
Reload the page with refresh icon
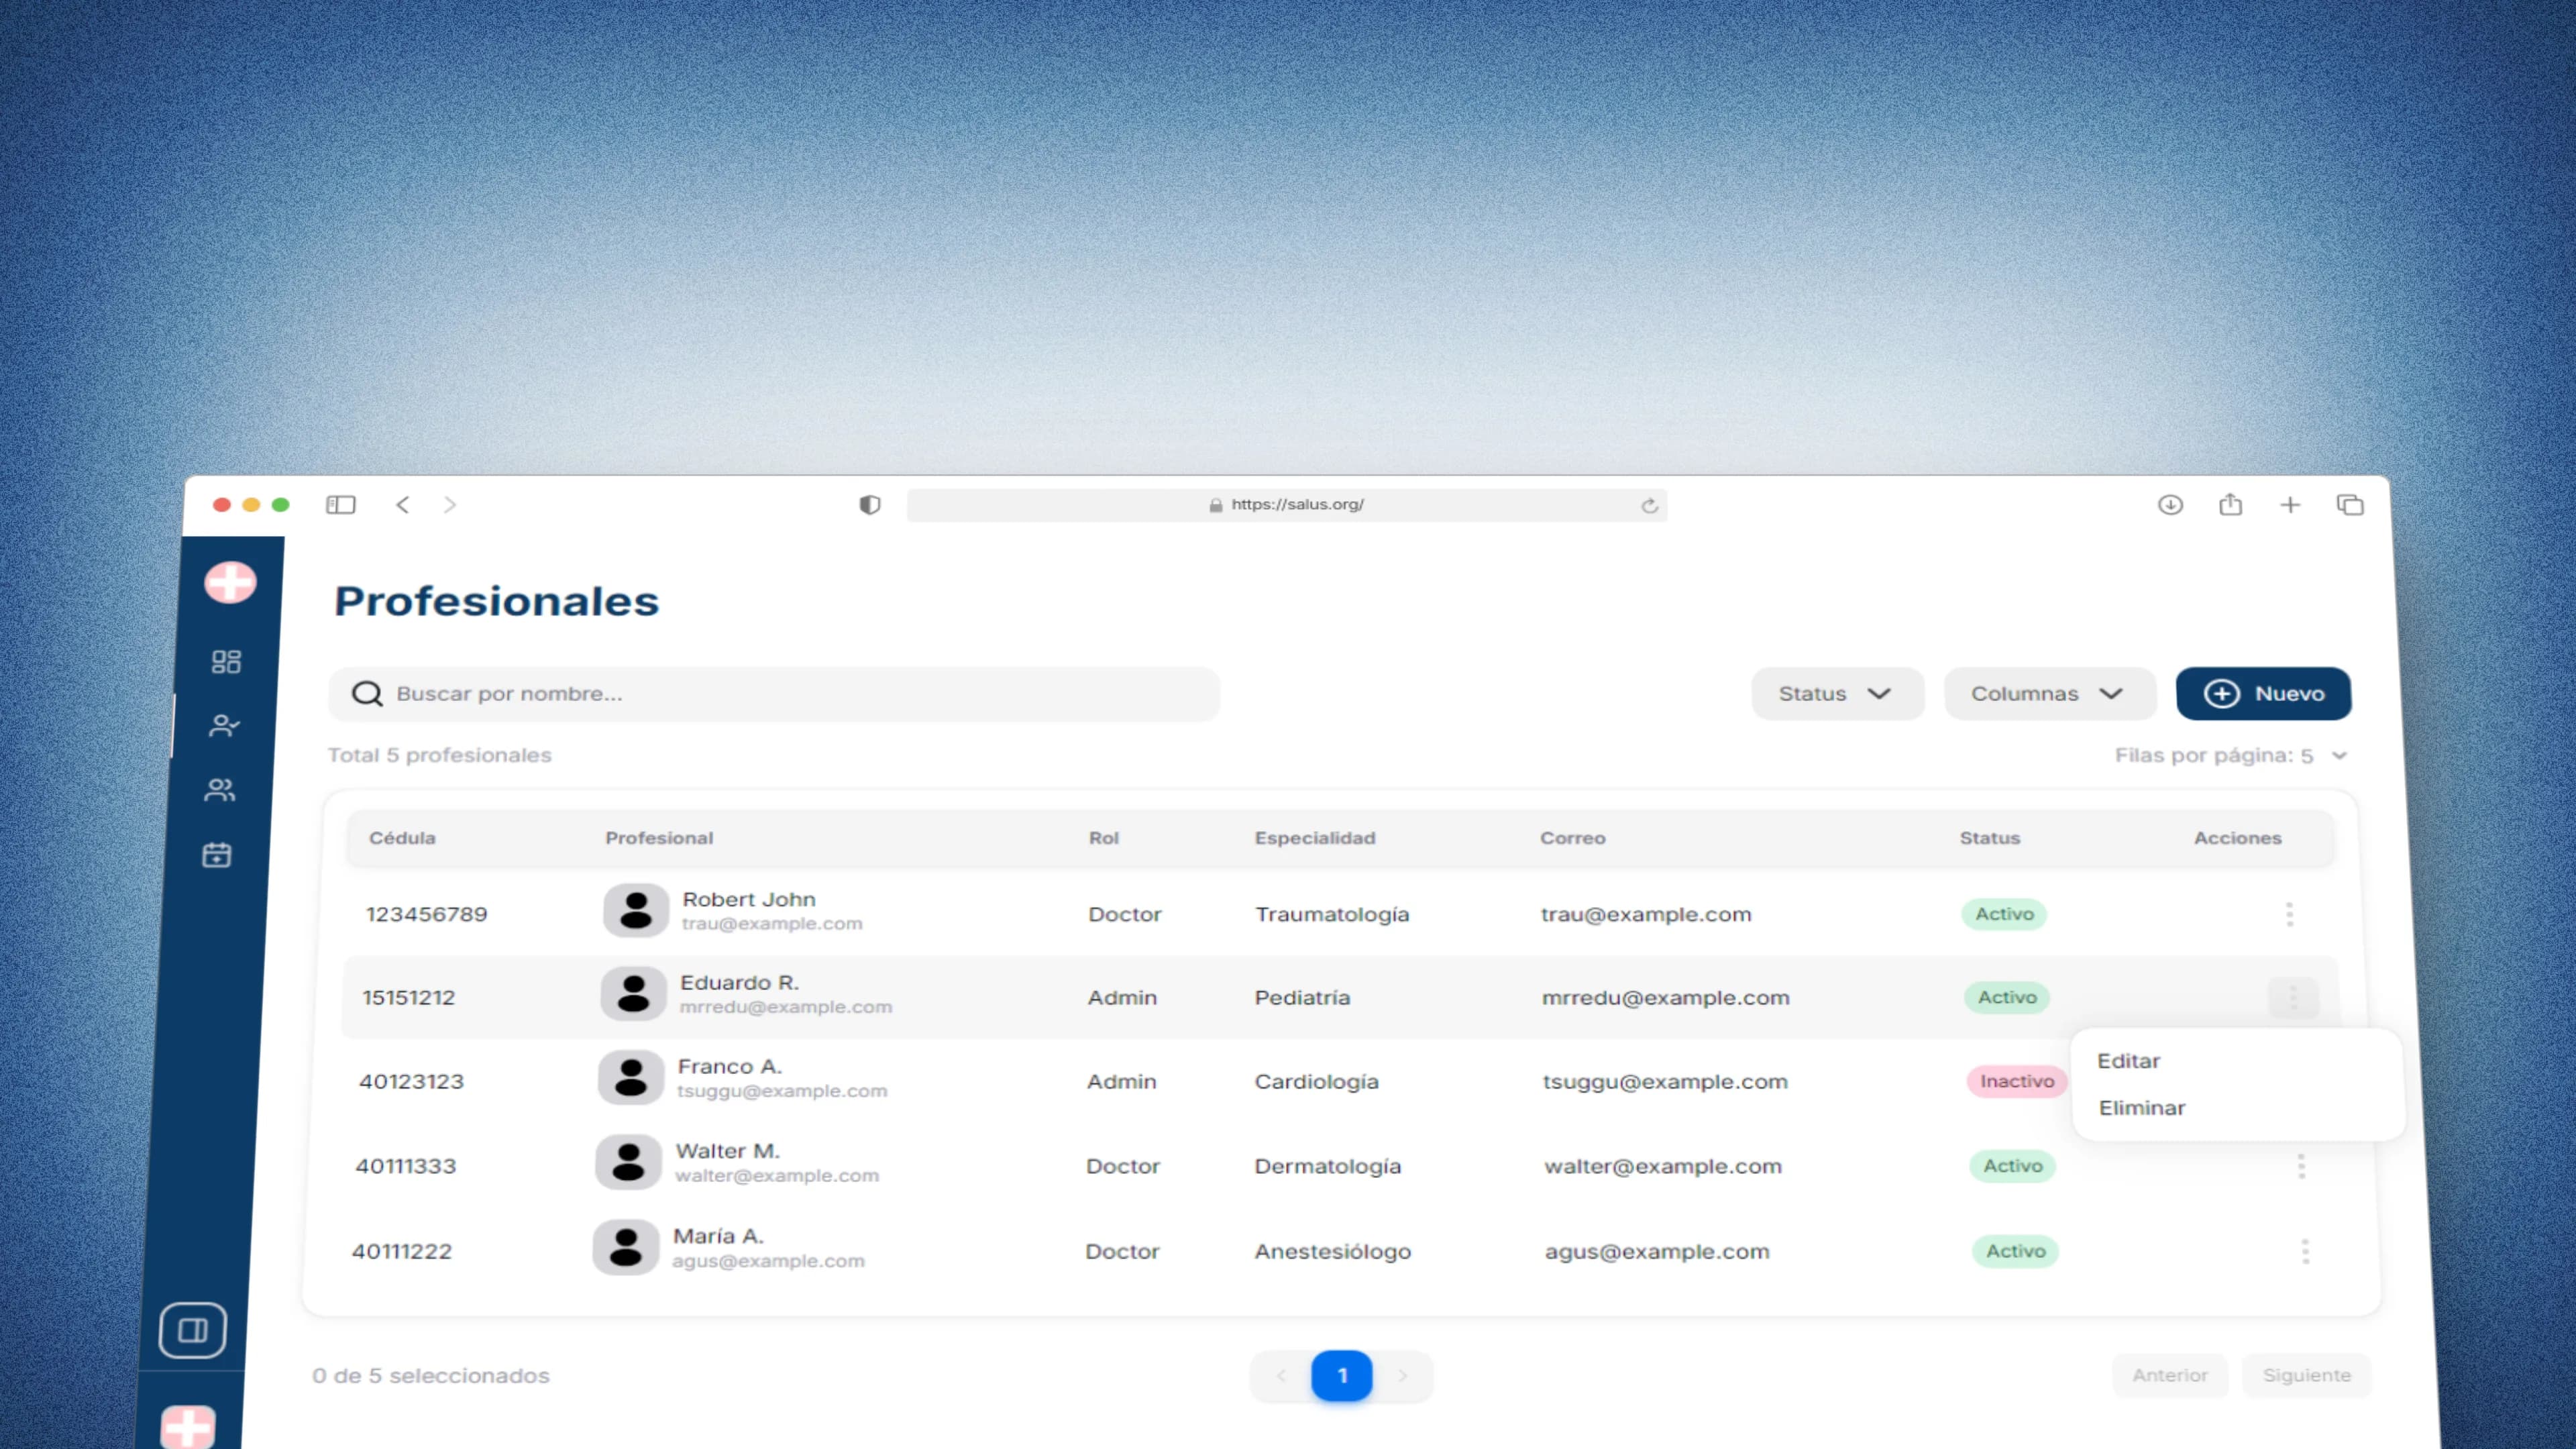click(1649, 506)
